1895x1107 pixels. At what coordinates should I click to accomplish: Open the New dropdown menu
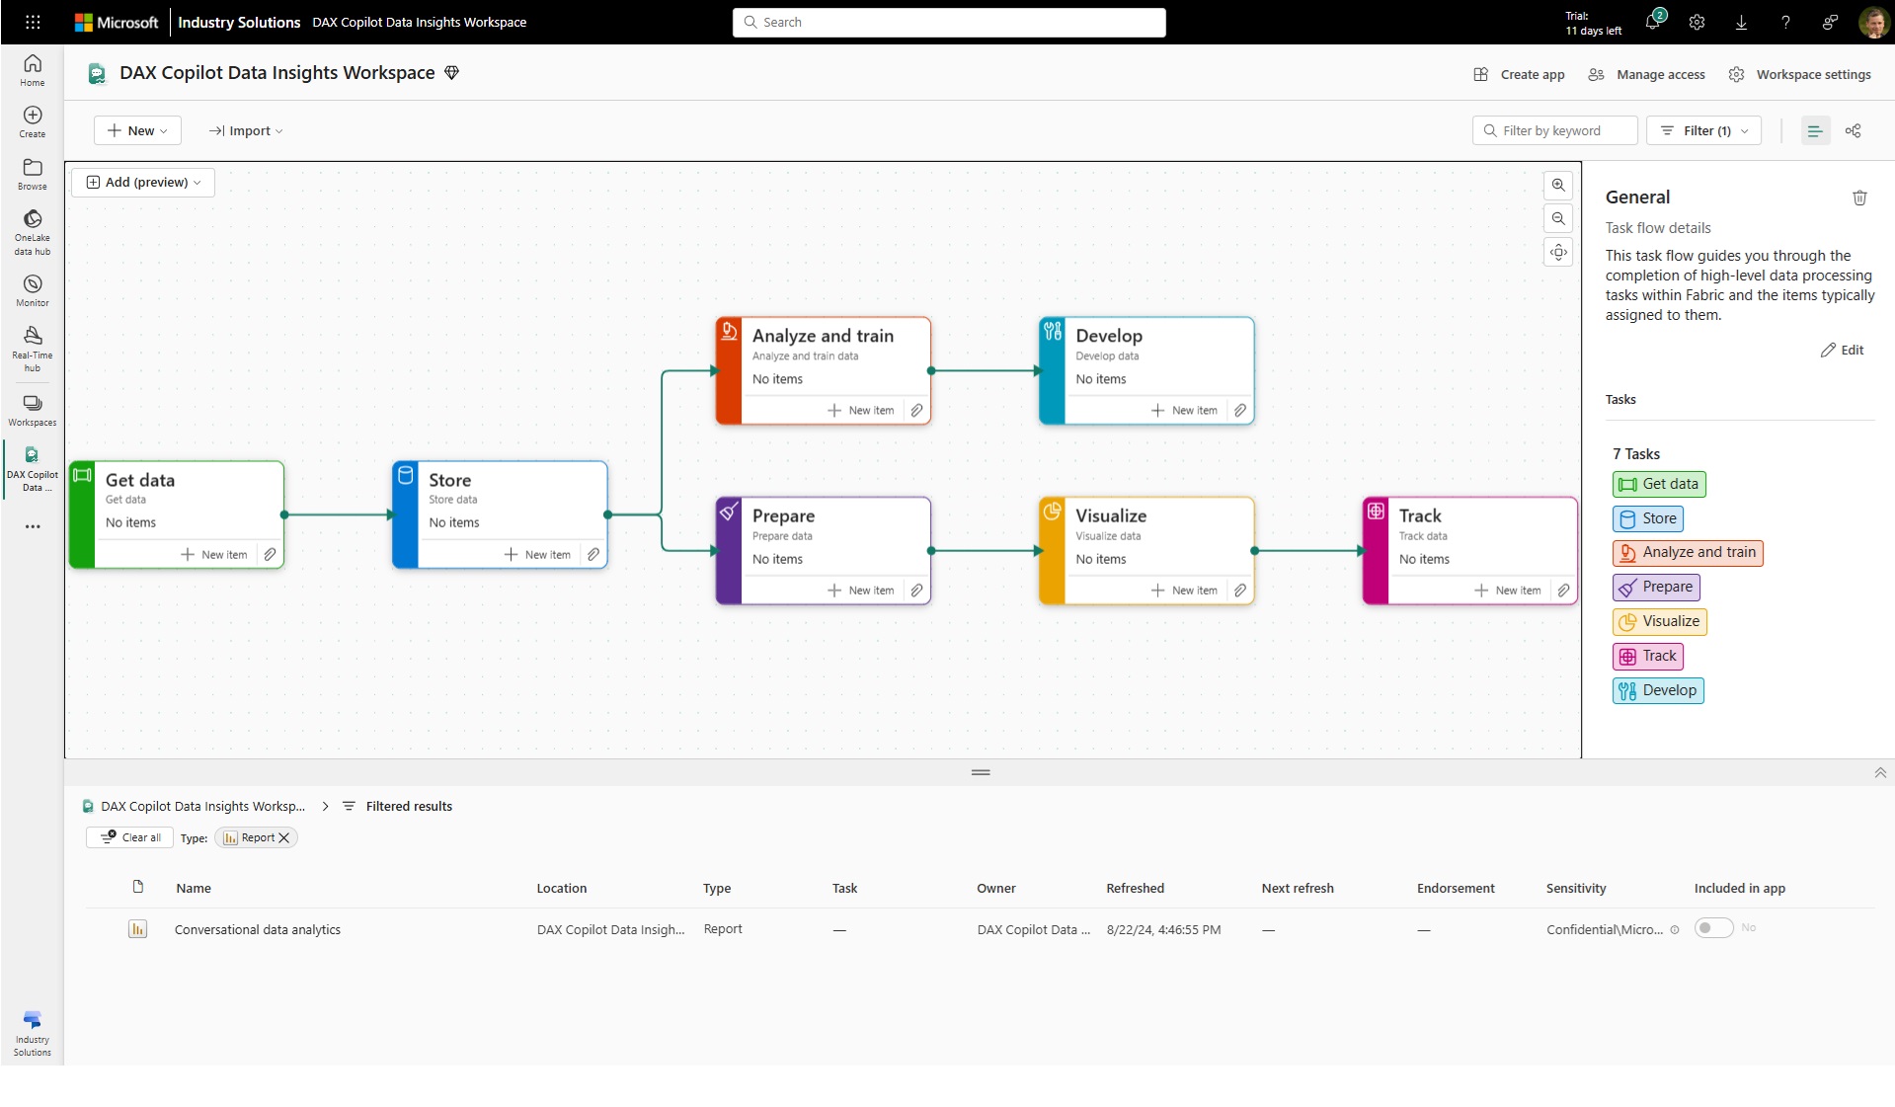pyautogui.click(x=136, y=129)
